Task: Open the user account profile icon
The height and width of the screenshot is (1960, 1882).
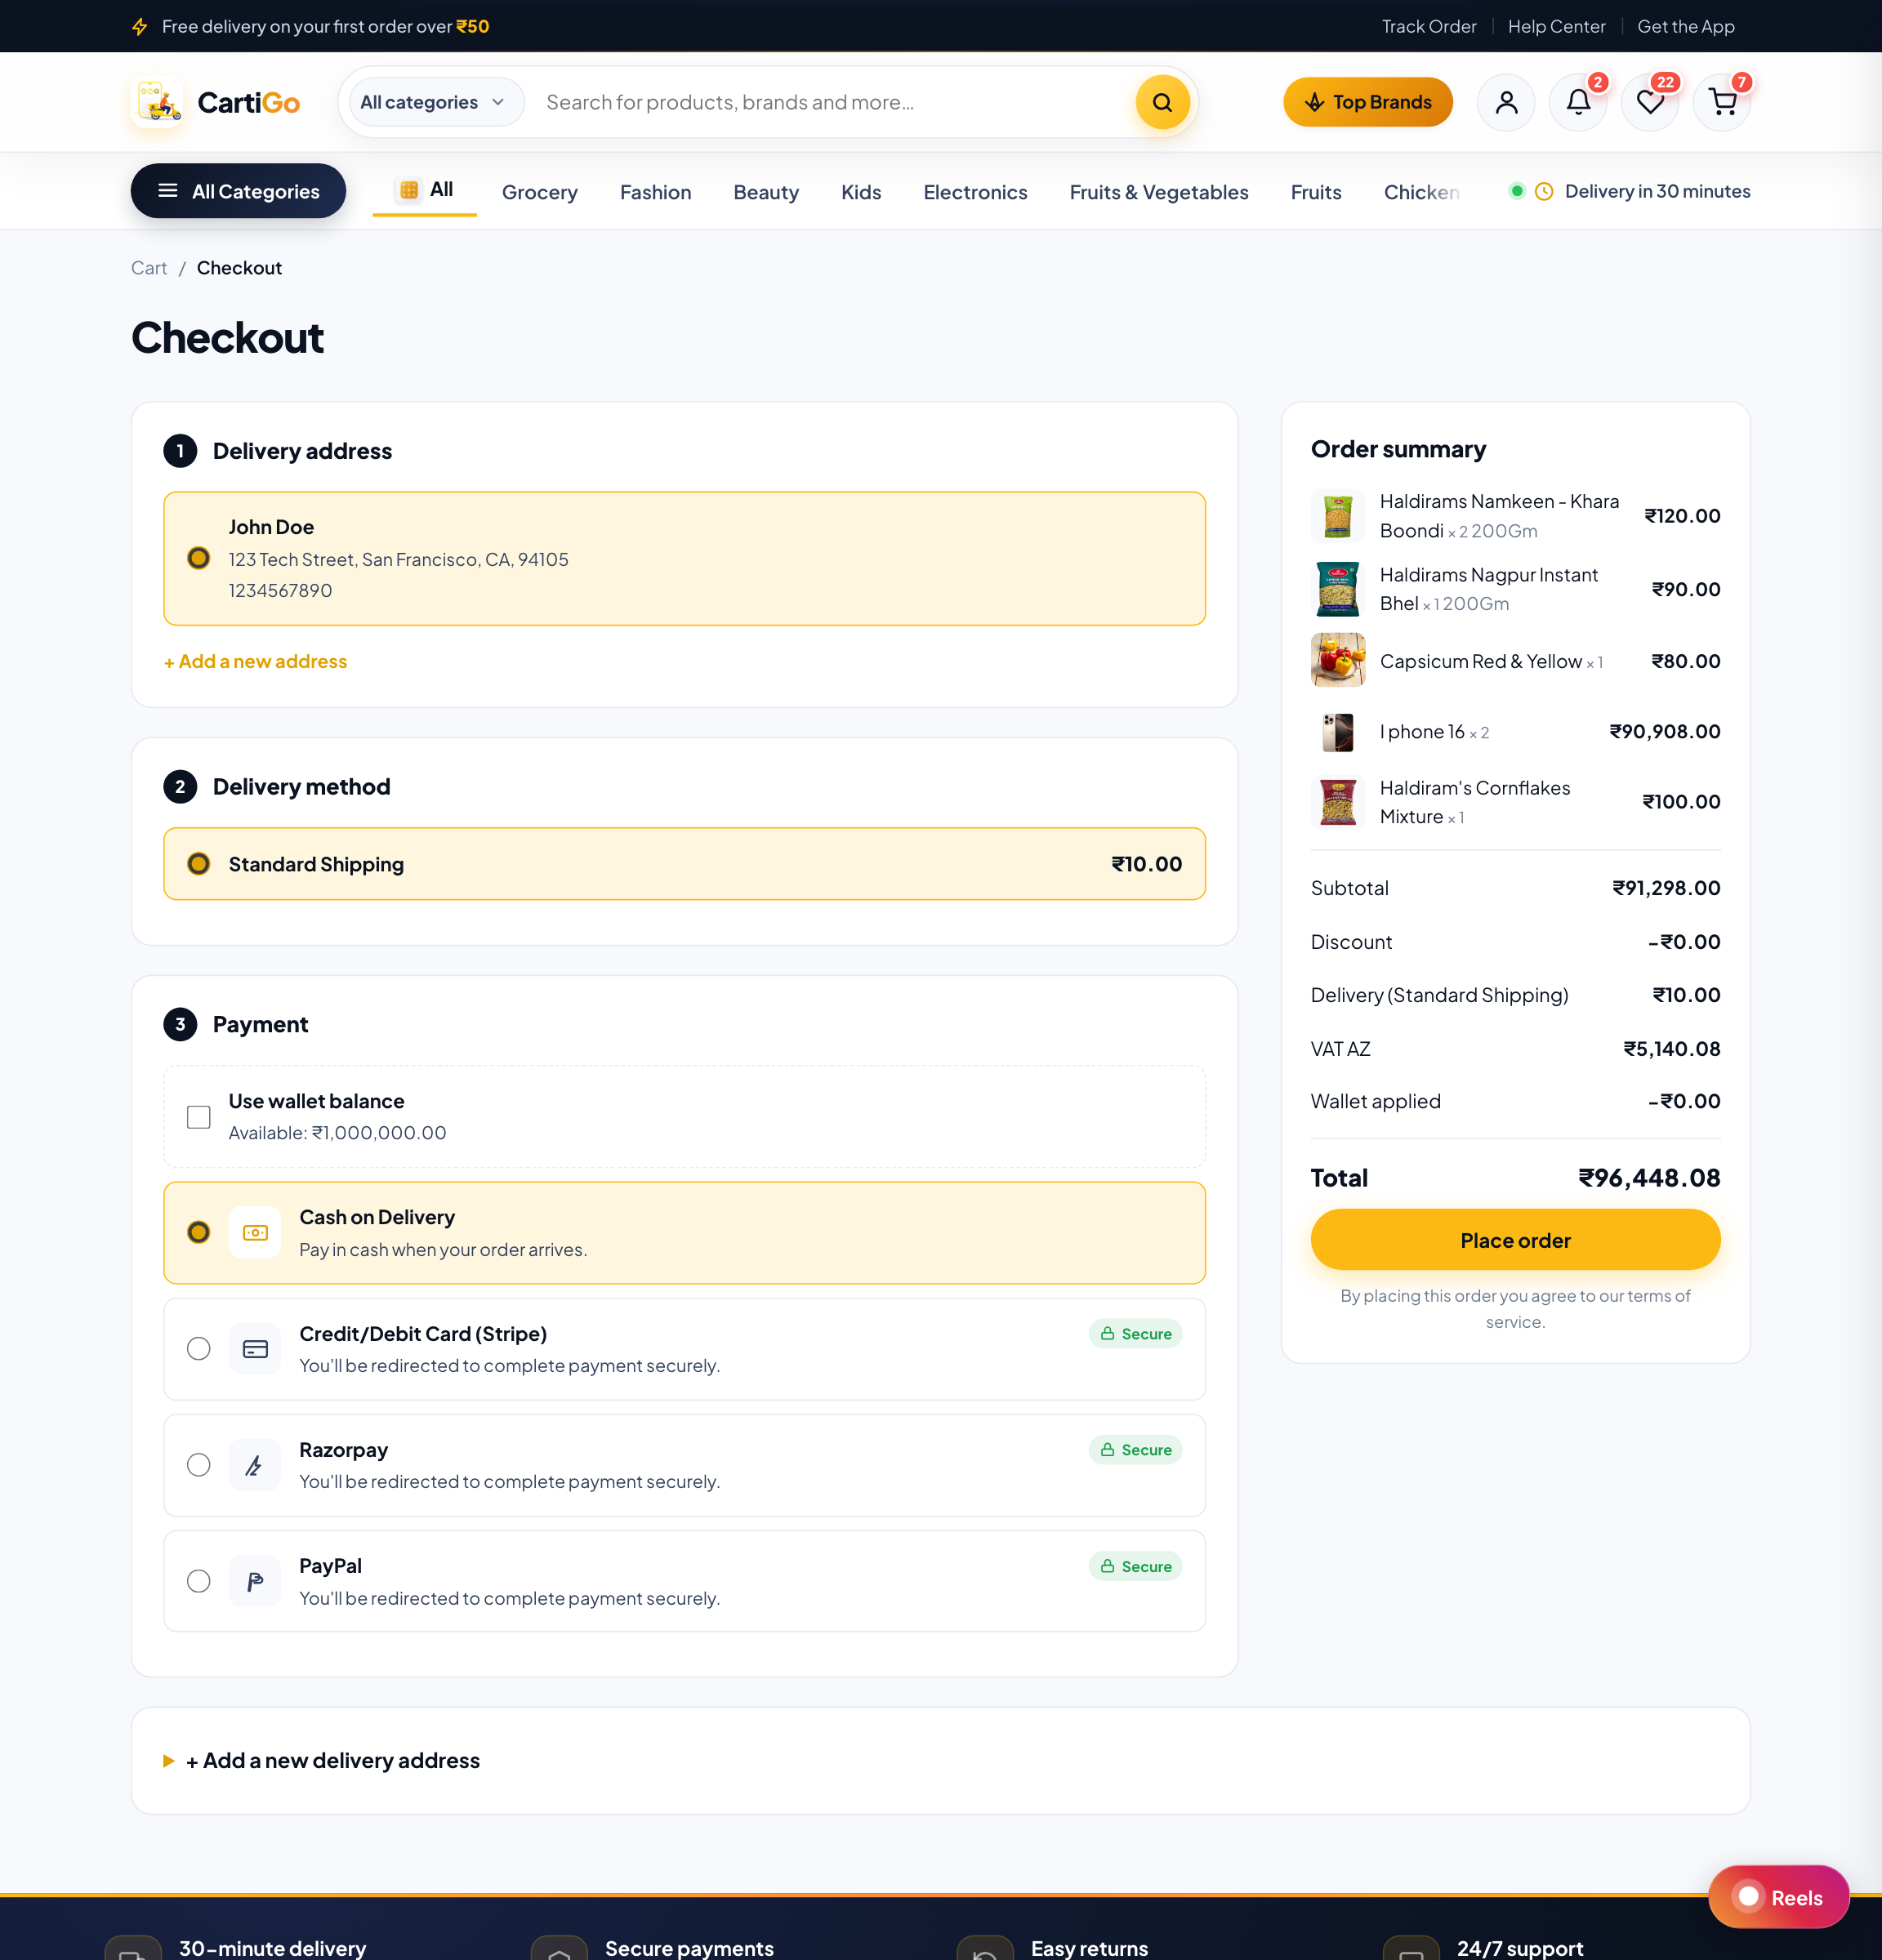Action: point(1506,102)
